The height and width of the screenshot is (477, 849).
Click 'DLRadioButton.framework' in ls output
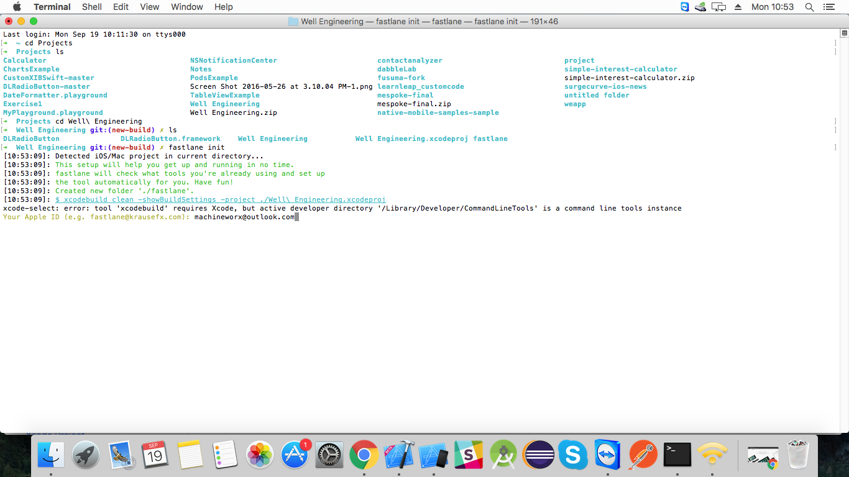pyautogui.click(x=171, y=139)
